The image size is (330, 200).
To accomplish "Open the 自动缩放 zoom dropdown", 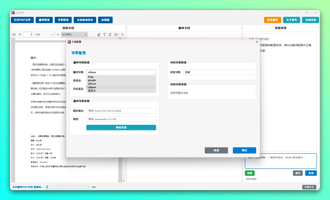I will click(x=74, y=35).
